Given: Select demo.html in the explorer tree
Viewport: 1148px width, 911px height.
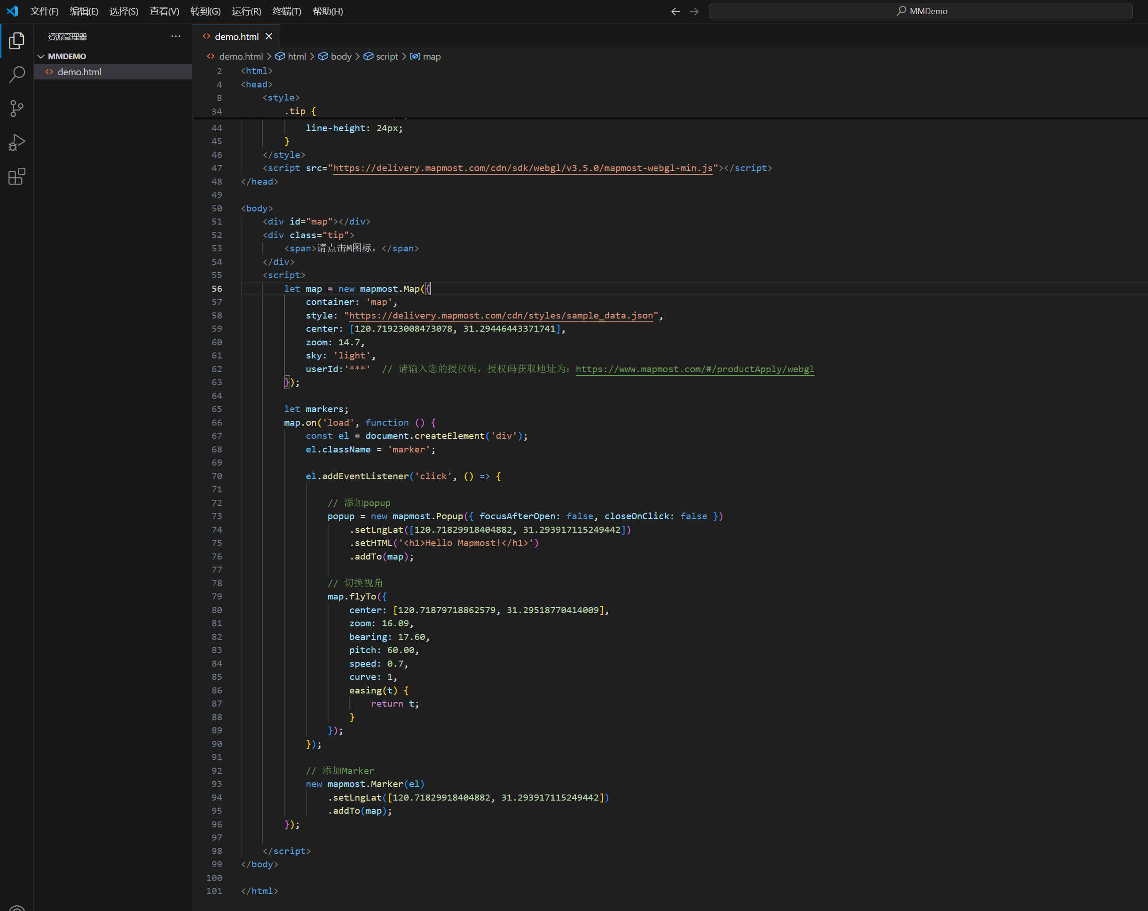Looking at the screenshot, I should click(113, 72).
